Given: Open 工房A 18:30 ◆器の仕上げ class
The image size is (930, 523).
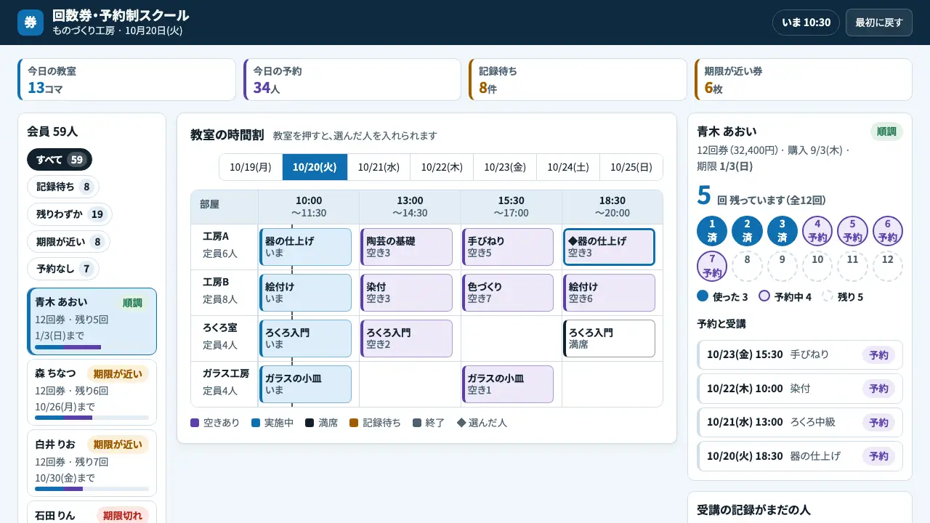Looking at the screenshot, I should pos(609,247).
